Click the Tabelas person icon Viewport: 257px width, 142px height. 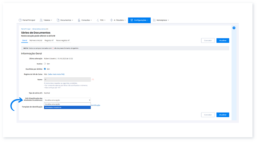[x=41, y=20]
